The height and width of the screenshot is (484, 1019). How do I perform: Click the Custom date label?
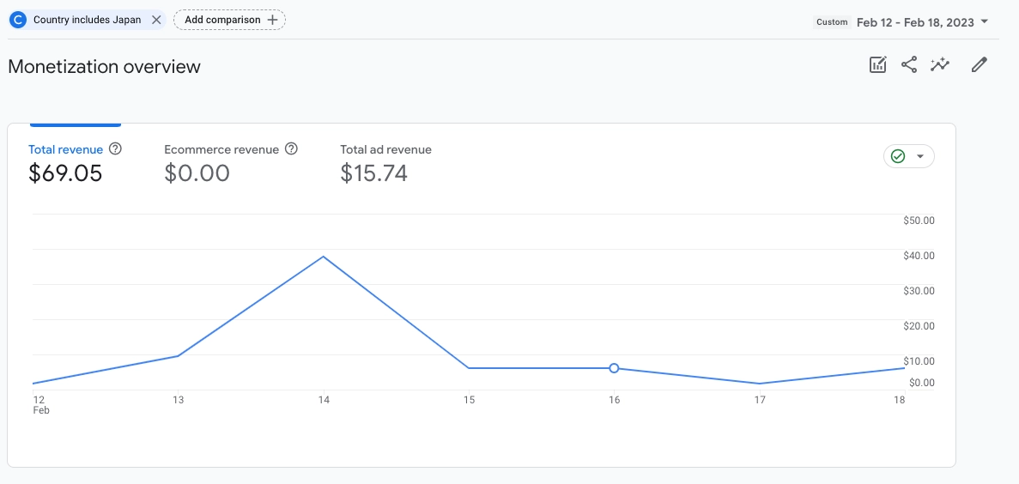[832, 22]
